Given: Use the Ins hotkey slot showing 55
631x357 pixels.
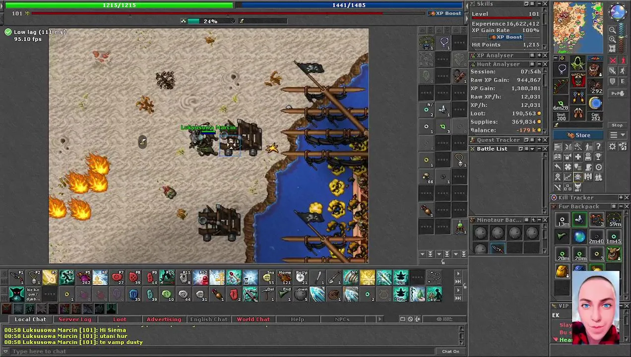Looking at the screenshot, I should pyautogui.click(x=267, y=278).
